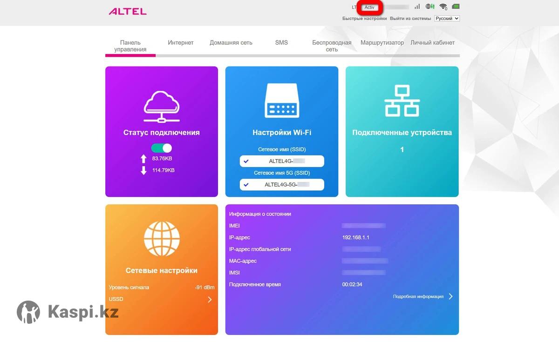Image resolution: width=559 pixels, height=342 pixels.
Task: Switch to the Интернет tab
Action: (x=181, y=43)
